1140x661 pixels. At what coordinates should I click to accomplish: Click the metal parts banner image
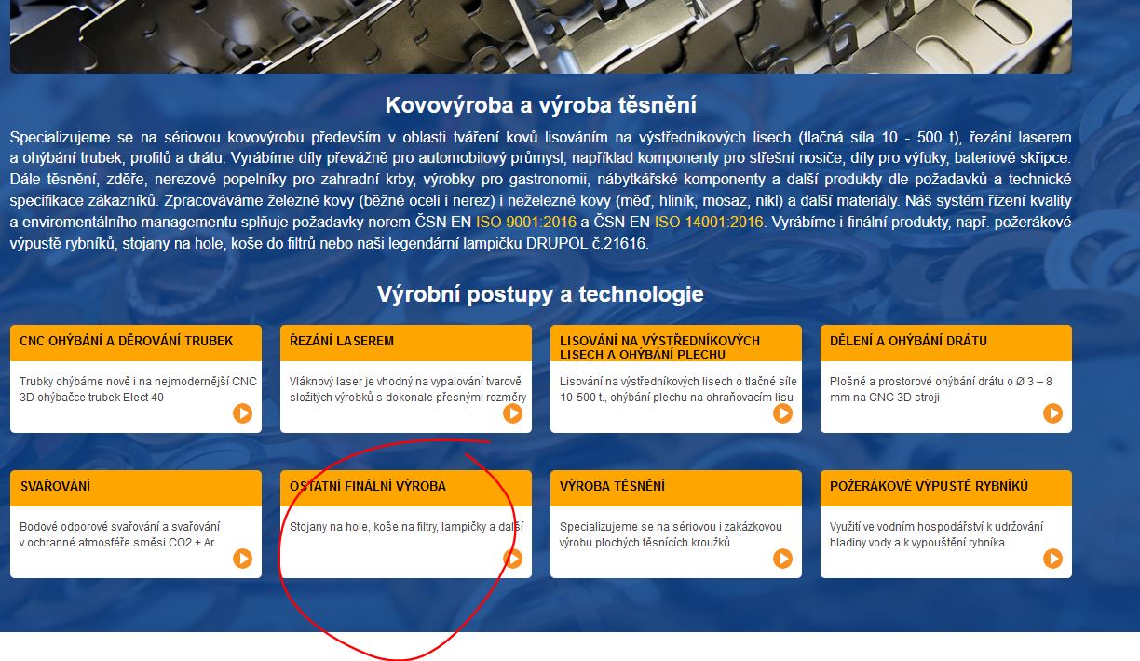[540, 35]
